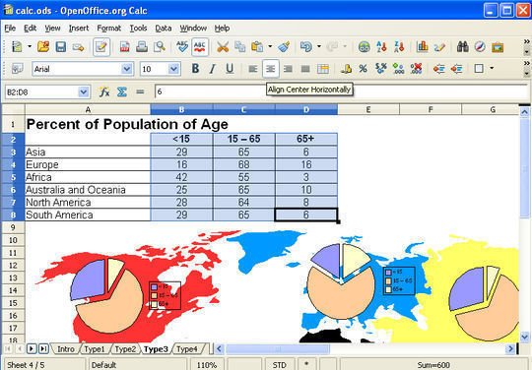Select row 9 header
This screenshot has height=370, width=532.
point(13,227)
